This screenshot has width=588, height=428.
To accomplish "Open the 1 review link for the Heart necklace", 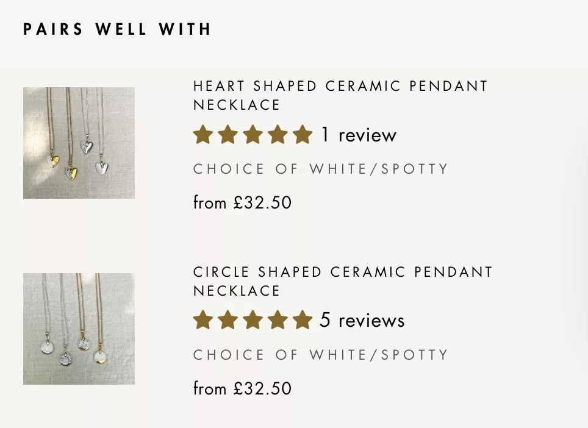I will [x=358, y=135].
